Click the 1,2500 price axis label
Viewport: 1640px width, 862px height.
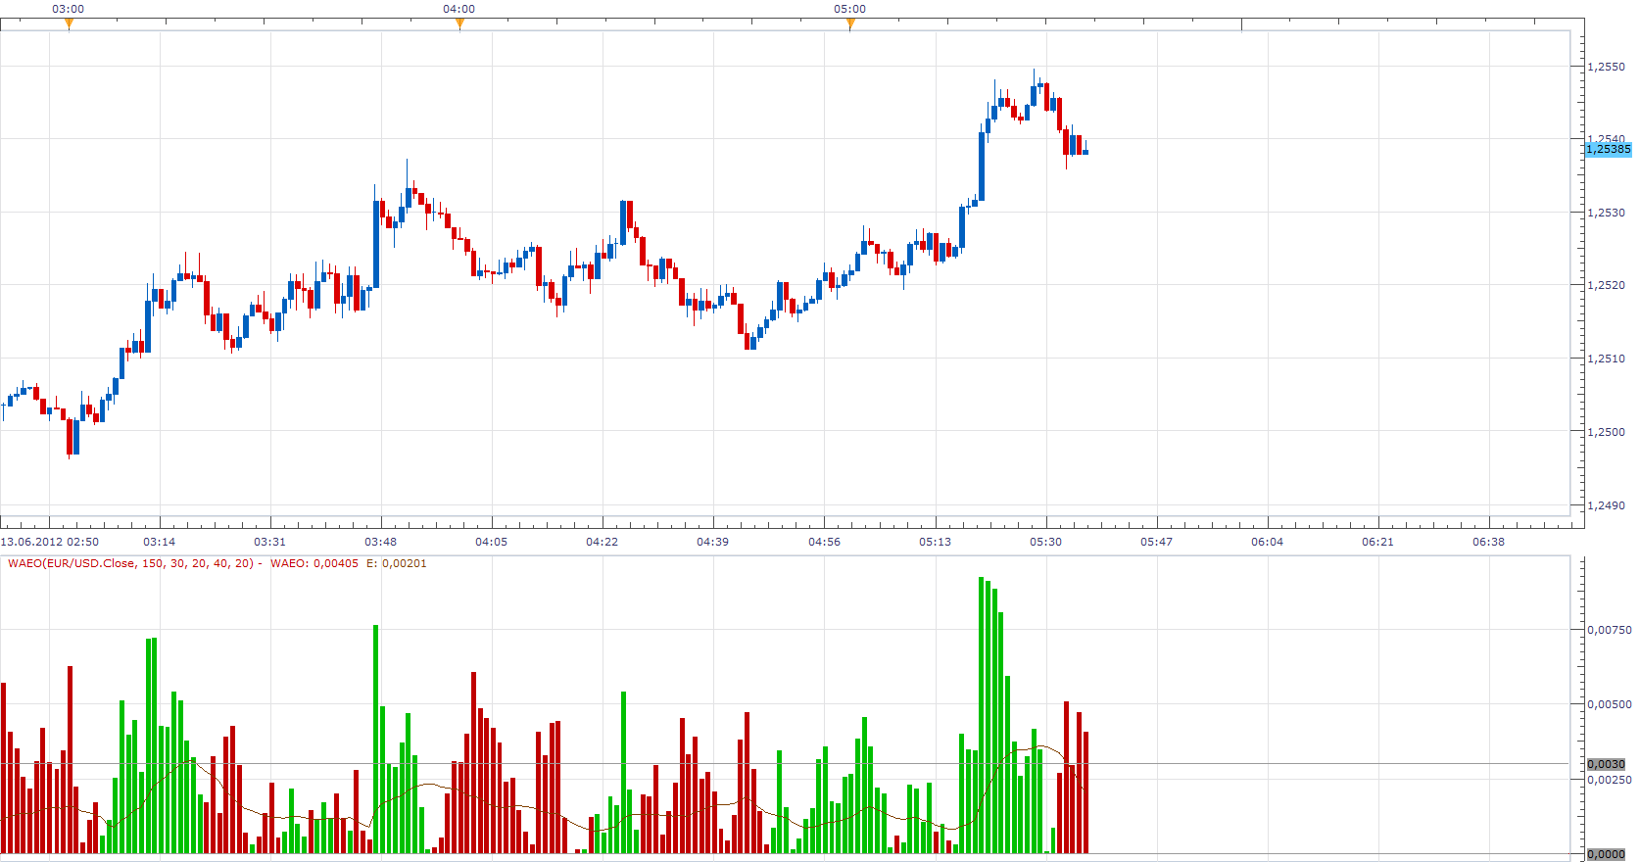pos(1606,432)
